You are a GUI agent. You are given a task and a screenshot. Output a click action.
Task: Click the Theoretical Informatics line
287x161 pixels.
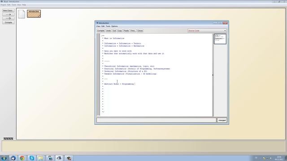(x=130, y=66)
